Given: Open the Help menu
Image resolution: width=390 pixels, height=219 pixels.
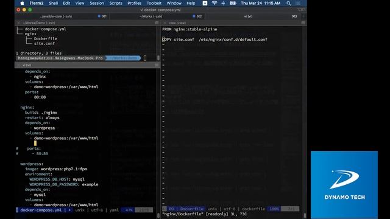Looking at the screenshot, I should 191,3.
